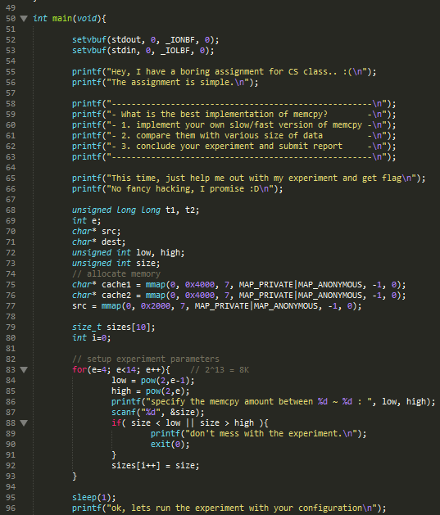Click '_IOLBF' in the stdin setvbuf call
Image resolution: width=440 pixels, height=515 pixels.
click(x=175, y=51)
